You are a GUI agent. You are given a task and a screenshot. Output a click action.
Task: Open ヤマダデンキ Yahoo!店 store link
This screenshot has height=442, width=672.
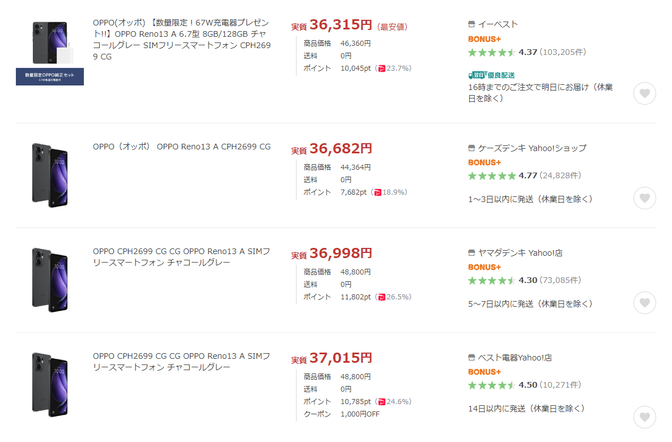pos(520,253)
